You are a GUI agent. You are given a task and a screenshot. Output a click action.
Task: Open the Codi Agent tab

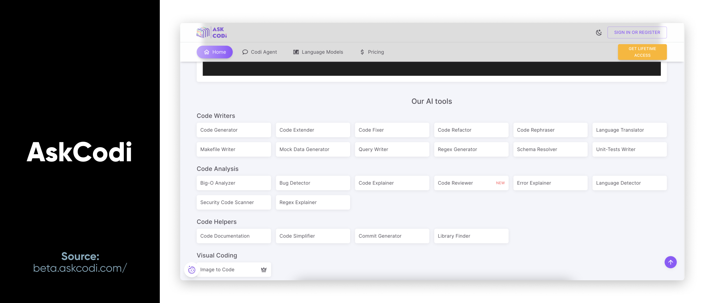pyautogui.click(x=260, y=52)
